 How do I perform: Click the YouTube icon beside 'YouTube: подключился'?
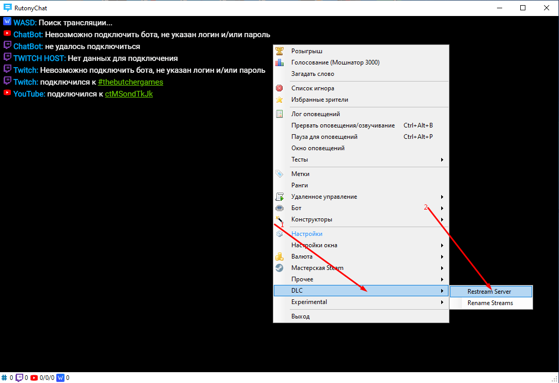7,92
